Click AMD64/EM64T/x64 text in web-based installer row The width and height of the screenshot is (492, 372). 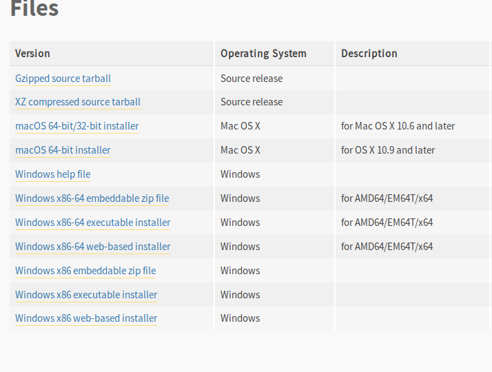(387, 247)
